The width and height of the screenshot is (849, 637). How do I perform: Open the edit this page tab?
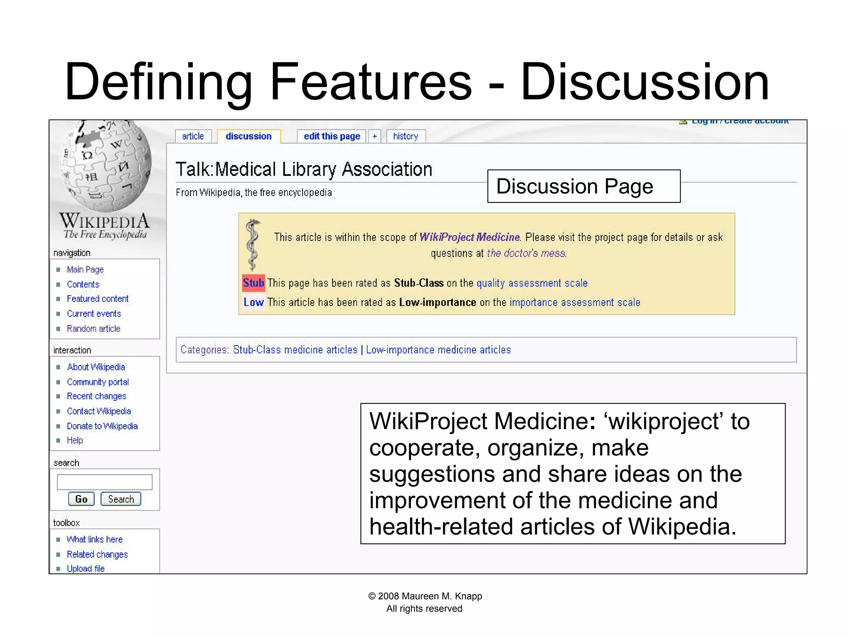pyautogui.click(x=332, y=136)
